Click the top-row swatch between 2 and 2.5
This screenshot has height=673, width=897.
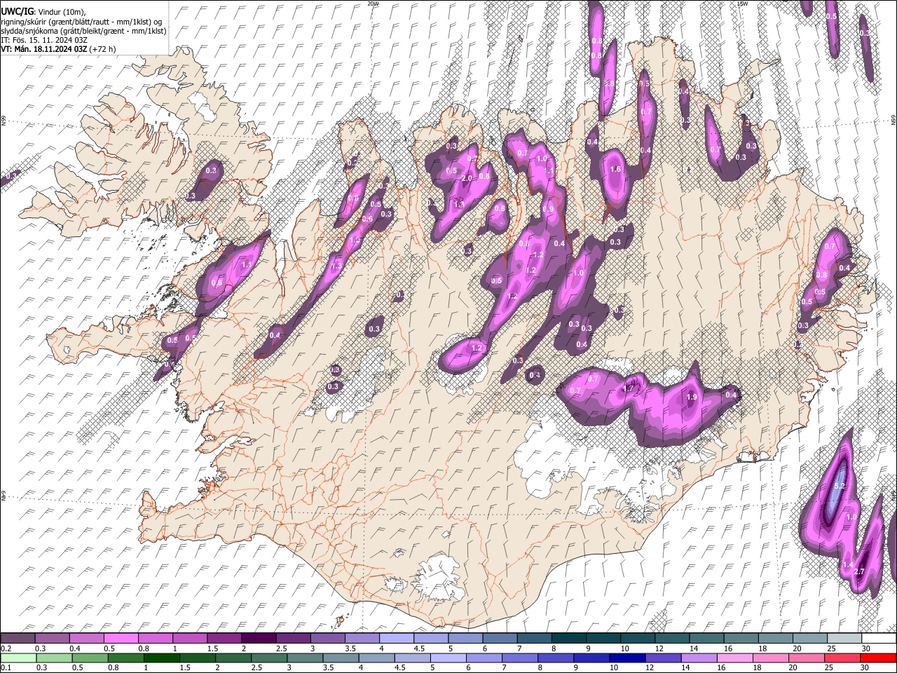[x=259, y=639]
